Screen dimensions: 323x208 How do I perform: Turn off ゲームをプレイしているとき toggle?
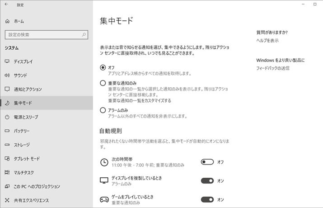point(207,199)
